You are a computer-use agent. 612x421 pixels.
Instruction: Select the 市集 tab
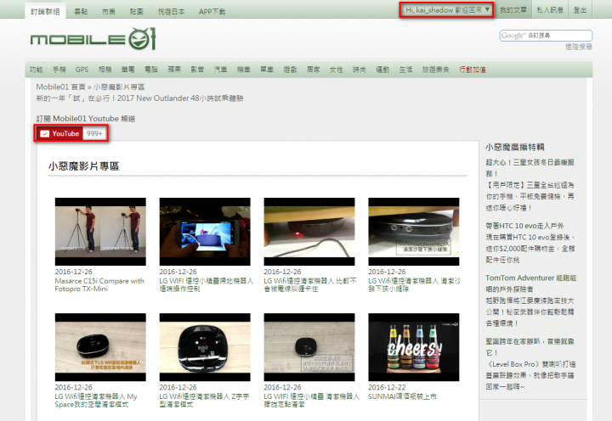pyautogui.click(x=109, y=12)
